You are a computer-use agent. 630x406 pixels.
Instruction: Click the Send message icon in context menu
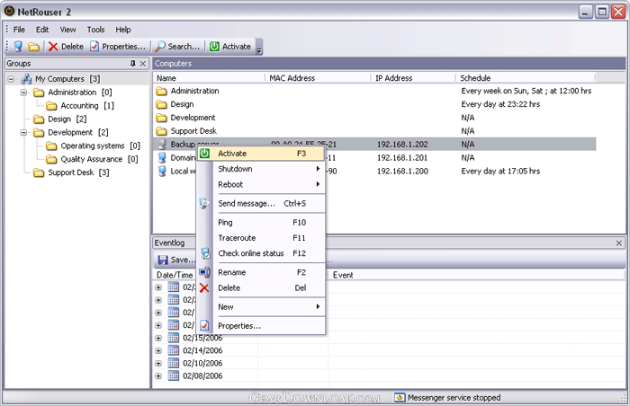click(204, 203)
